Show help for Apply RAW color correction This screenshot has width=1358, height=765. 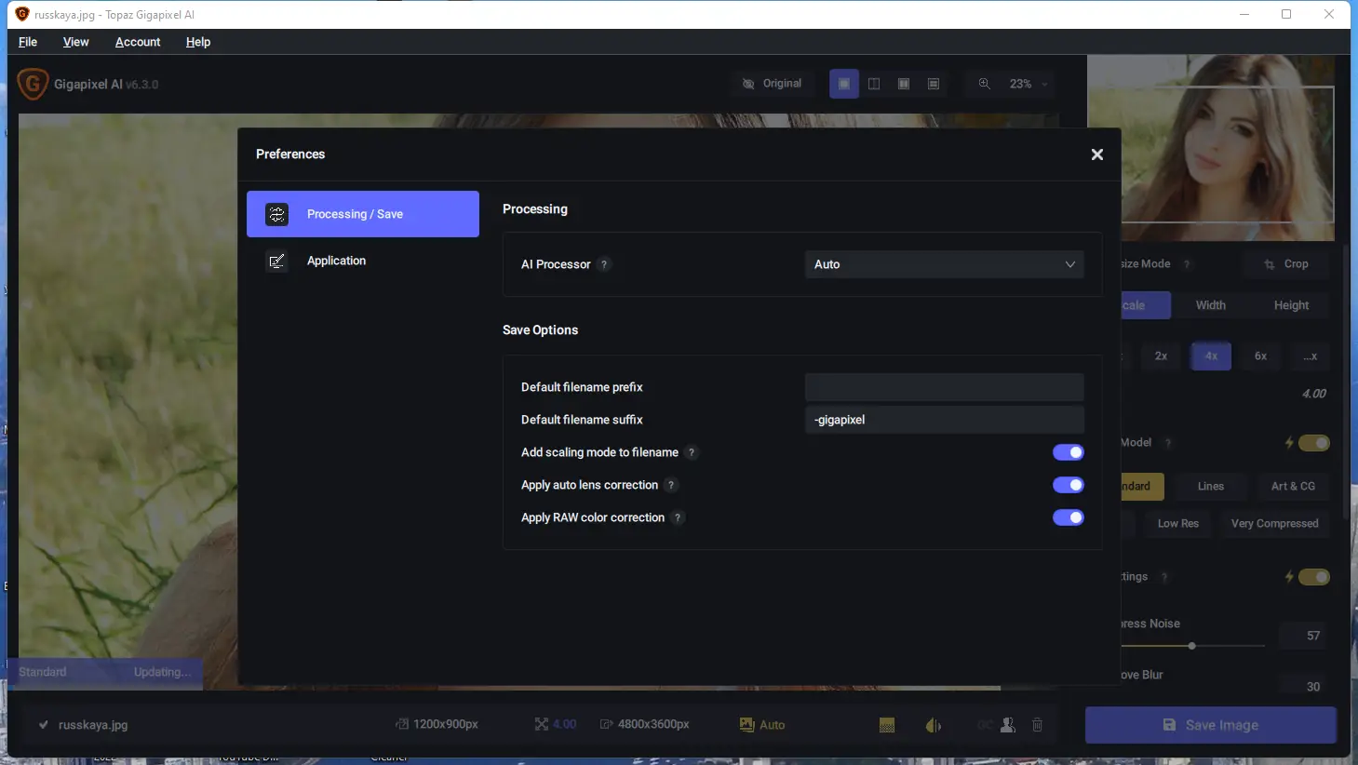(x=678, y=517)
